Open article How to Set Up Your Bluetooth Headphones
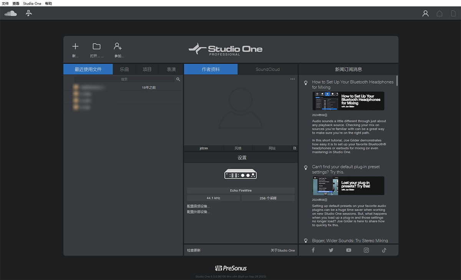 pos(353,84)
